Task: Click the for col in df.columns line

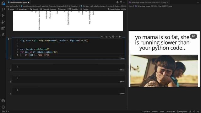Action: (39, 52)
